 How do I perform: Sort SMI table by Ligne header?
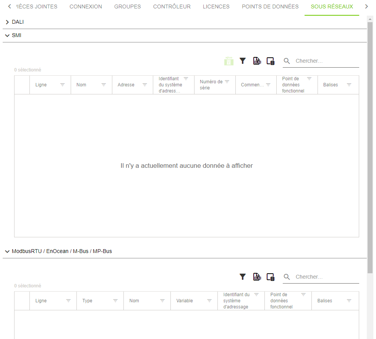pos(41,85)
